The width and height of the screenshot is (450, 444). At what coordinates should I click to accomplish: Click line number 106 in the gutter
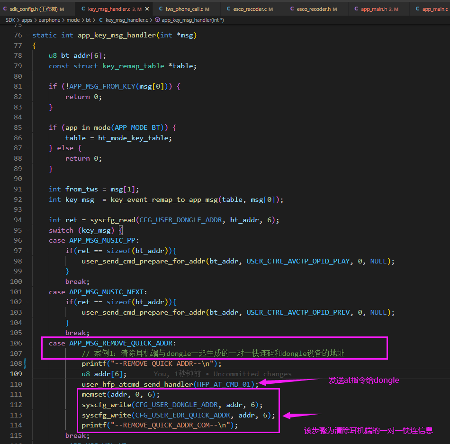pos(16,343)
